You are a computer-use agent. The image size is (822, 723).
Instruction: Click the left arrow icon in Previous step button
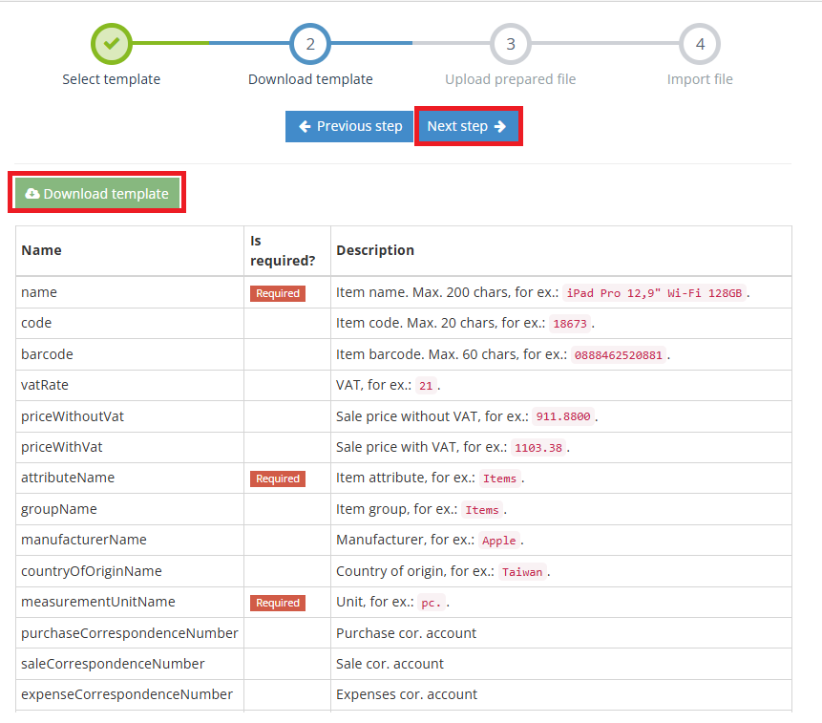click(306, 125)
